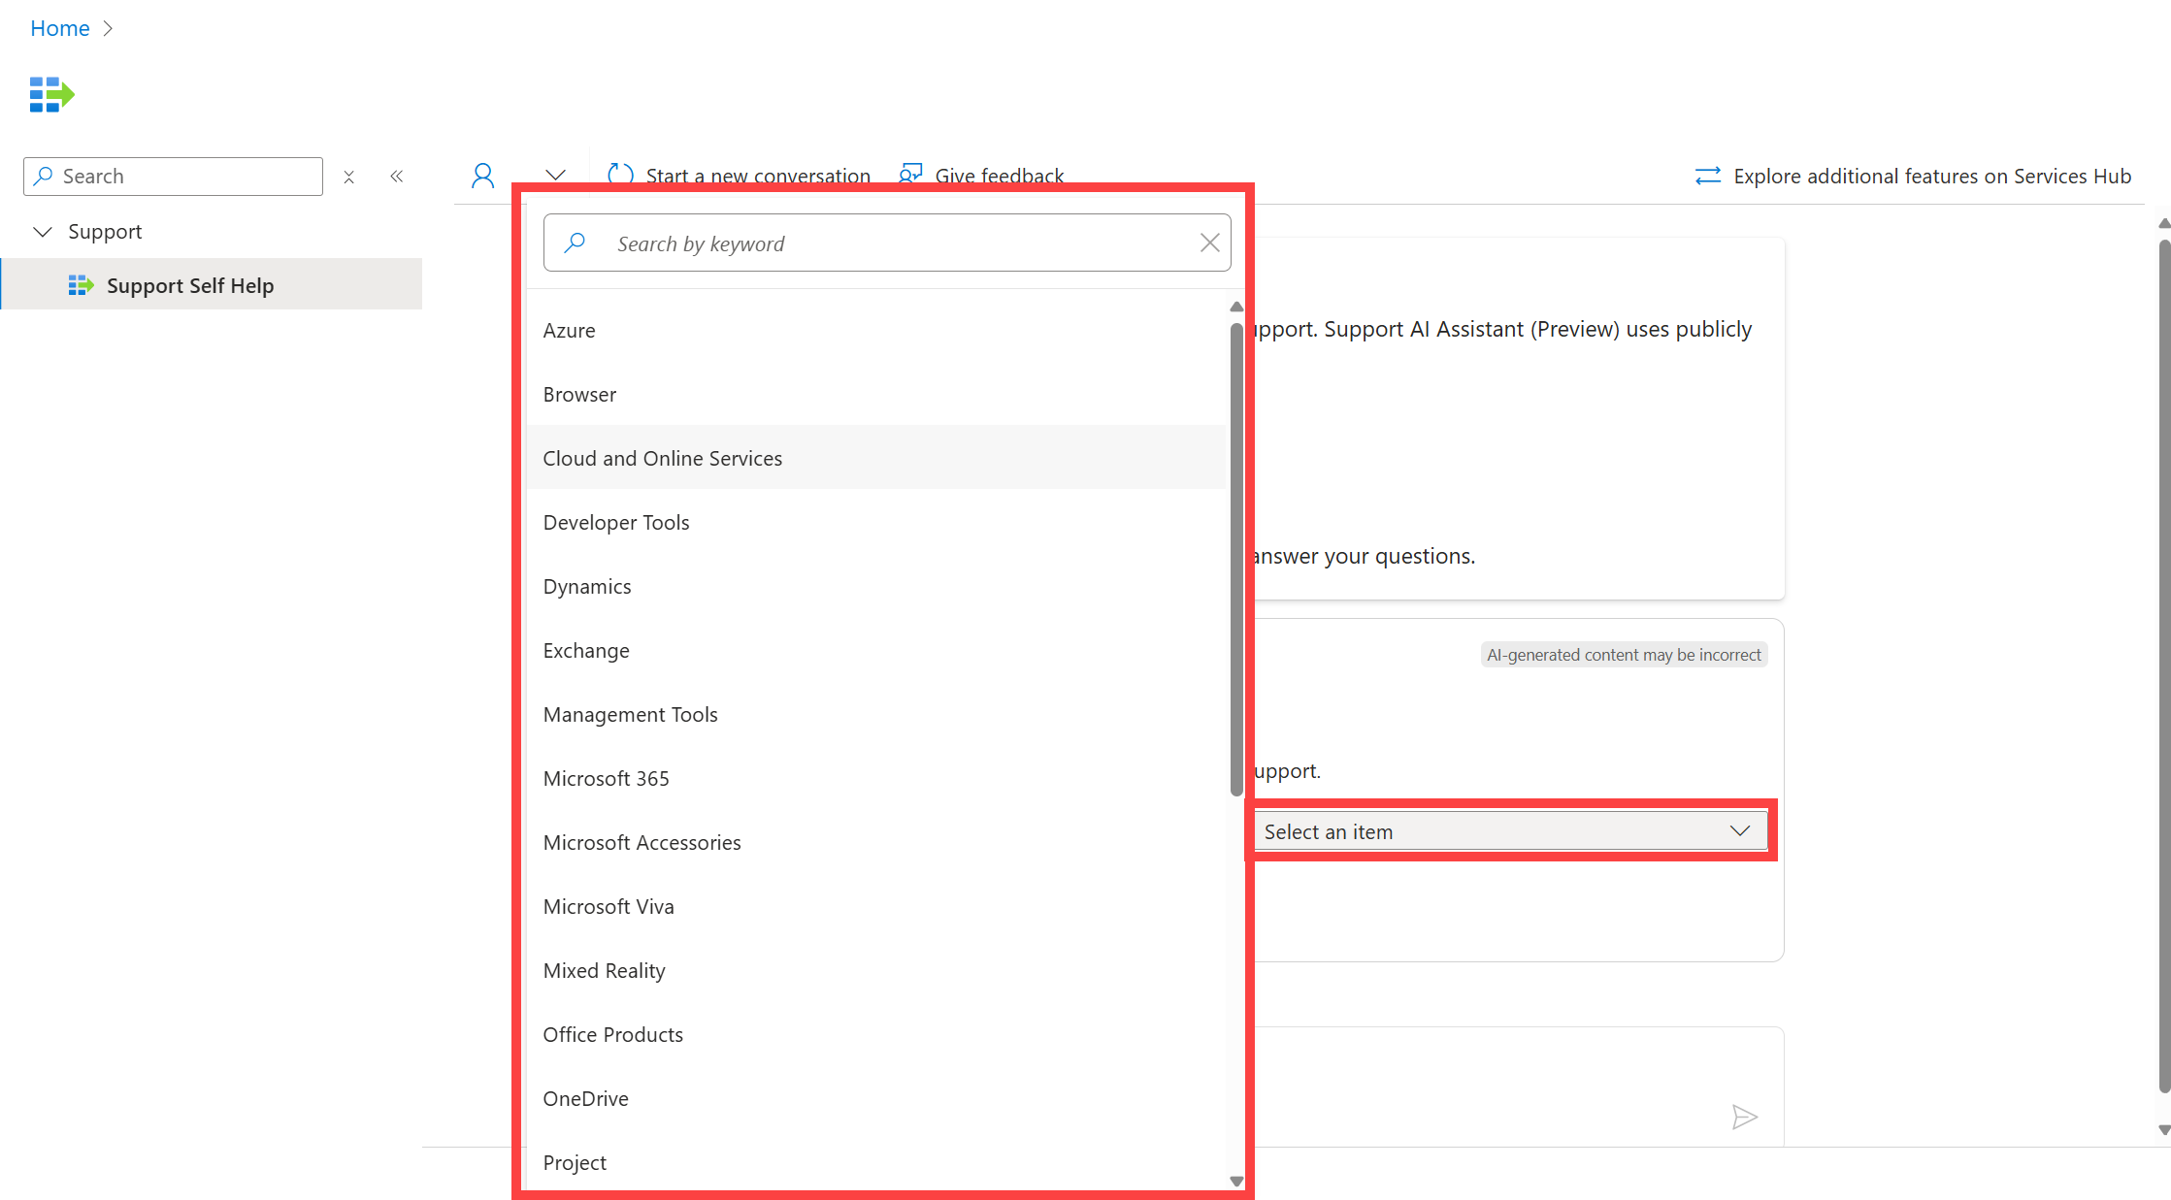This screenshot has height=1200, width=2171.
Task: Click the Start a new conversation icon
Action: tap(619, 175)
